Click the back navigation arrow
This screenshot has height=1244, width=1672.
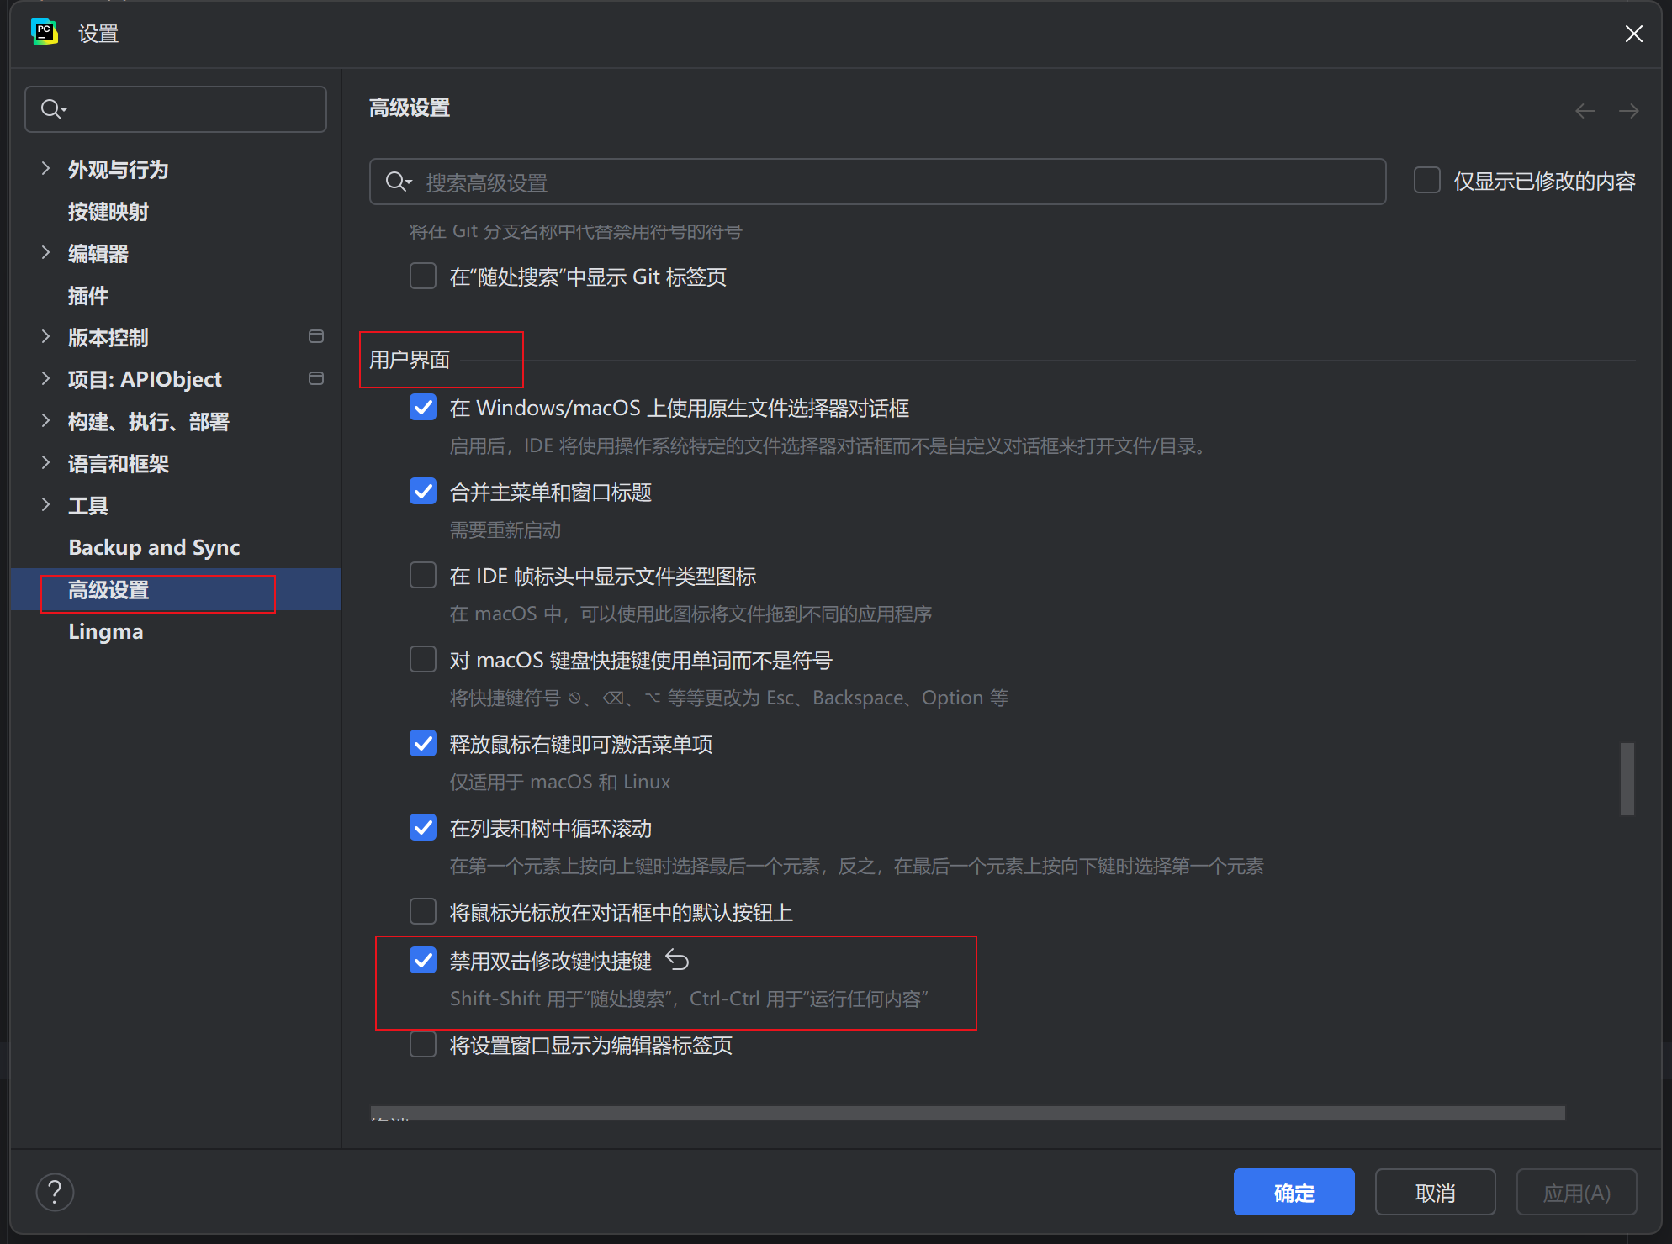tap(1585, 111)
